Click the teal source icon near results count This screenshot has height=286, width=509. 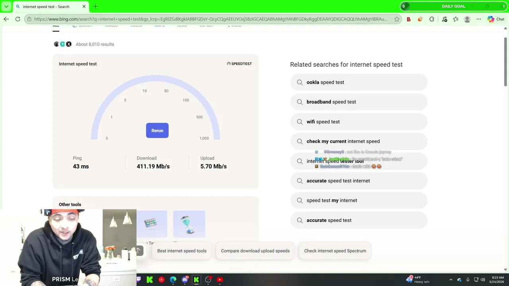coord(62,44)
